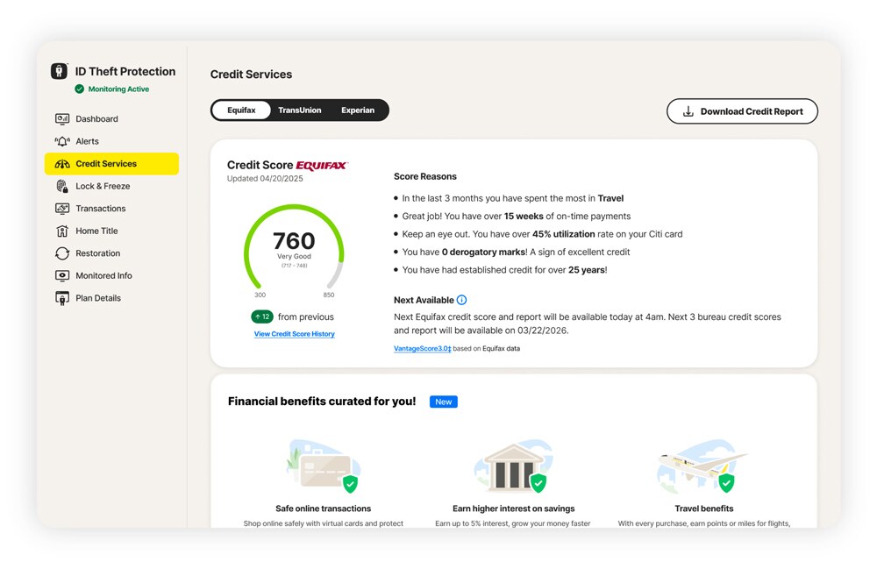
Task: Select the Equifax tab
Action: (240, 110)
